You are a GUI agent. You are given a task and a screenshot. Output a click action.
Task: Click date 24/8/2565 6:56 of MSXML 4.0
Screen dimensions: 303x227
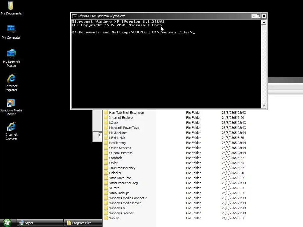233,138
